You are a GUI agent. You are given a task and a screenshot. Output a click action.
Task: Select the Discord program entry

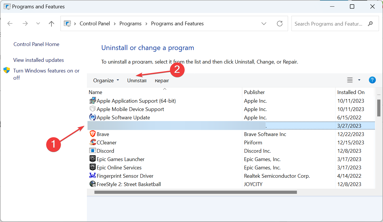click(105, 151)
